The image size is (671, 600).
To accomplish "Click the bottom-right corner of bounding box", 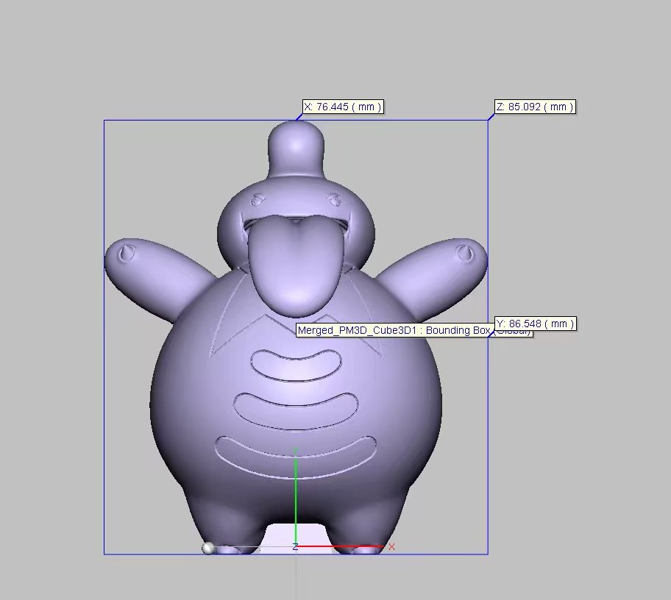I will tap(487, 554).
